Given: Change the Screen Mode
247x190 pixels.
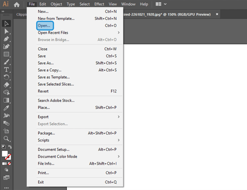Looking at the screenshot, I should (6, 178).
